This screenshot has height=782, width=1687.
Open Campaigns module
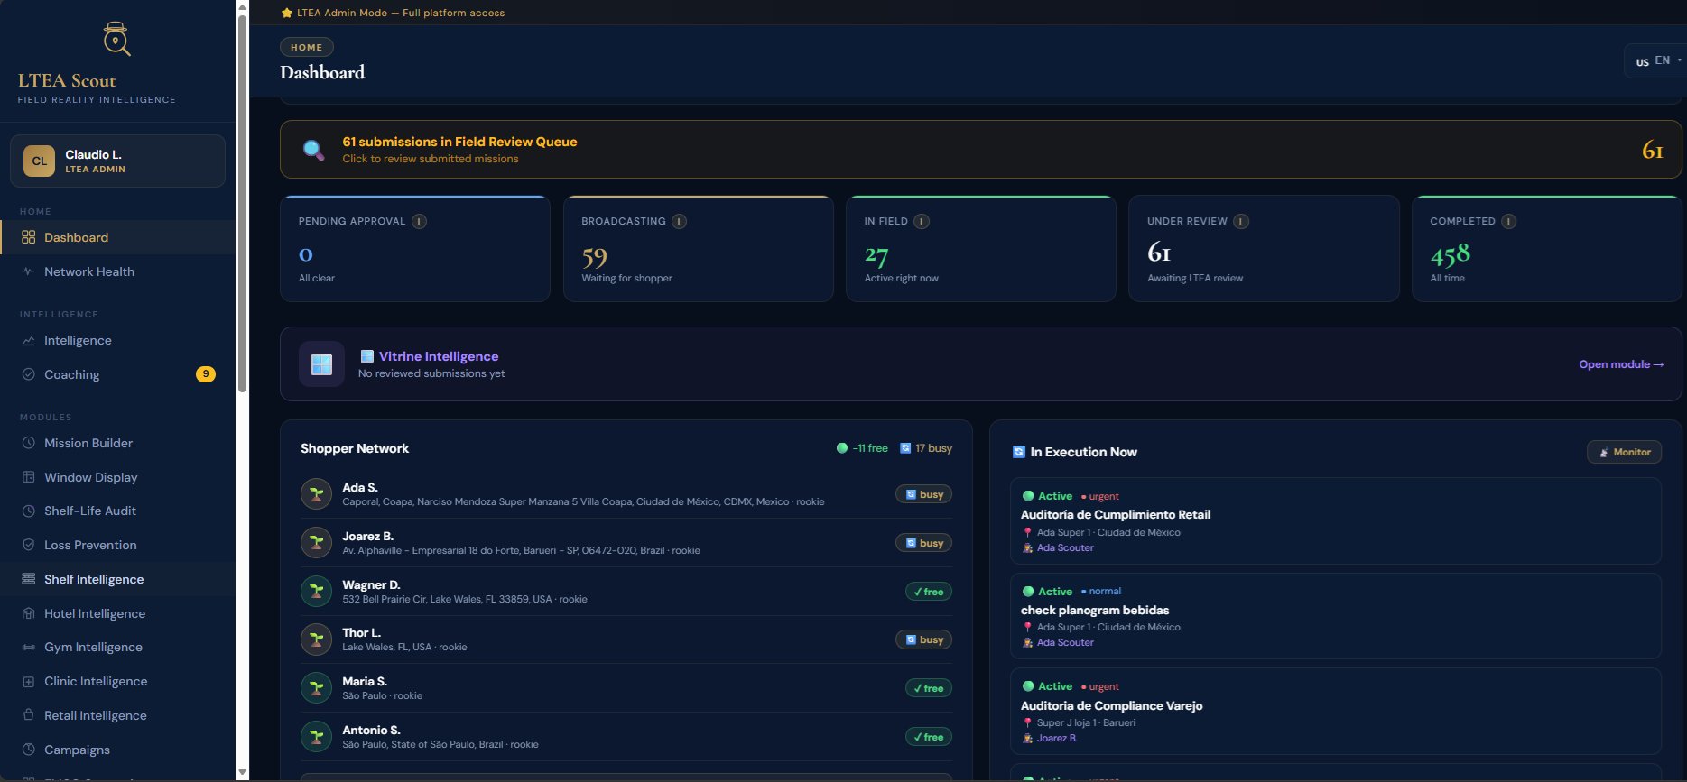[x=117, y=750]
